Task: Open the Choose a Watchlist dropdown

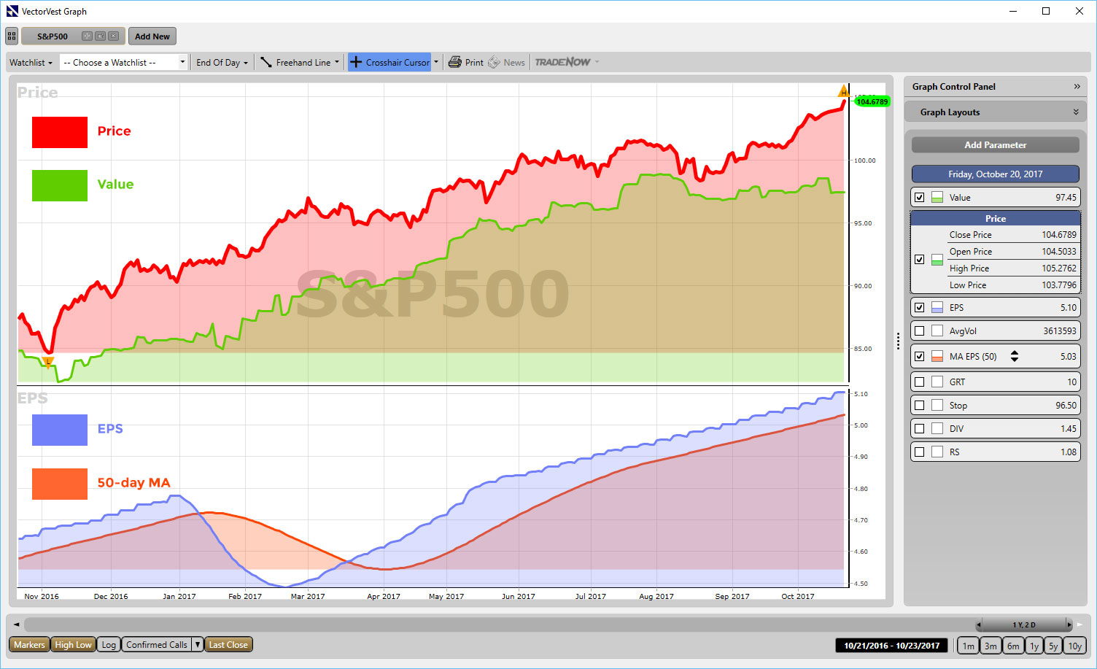Action: (124, 63)
